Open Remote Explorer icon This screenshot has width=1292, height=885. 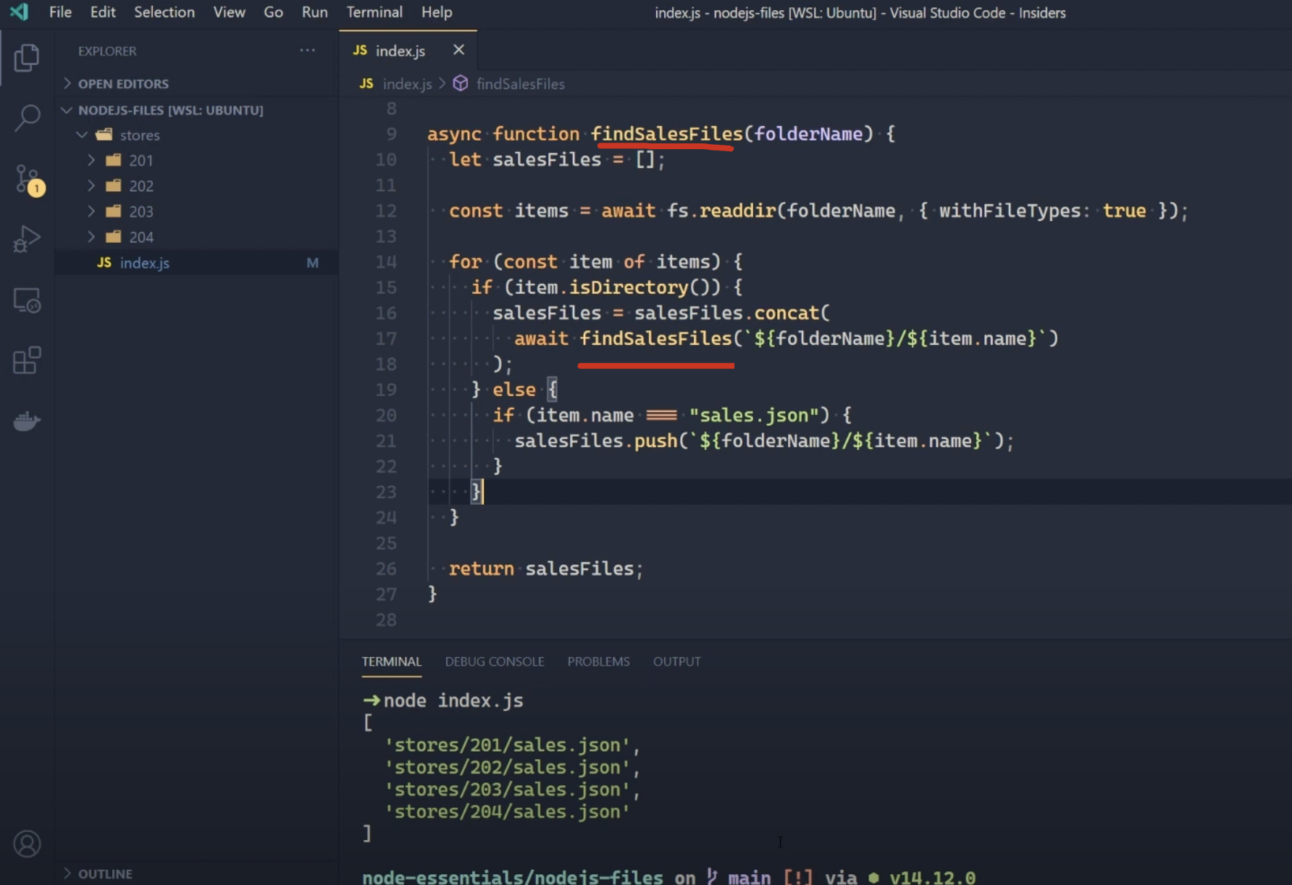point(27,301)
